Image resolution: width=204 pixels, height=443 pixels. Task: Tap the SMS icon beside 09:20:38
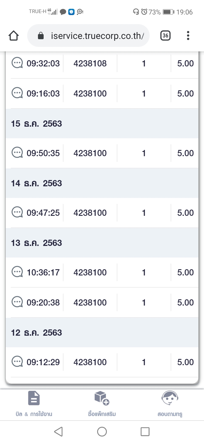coord(17,302)
